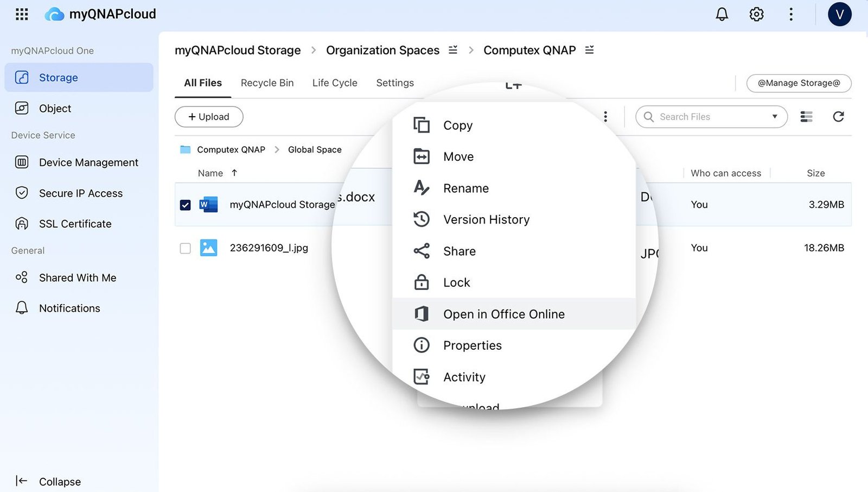Viewport: 868px width, 492px height.
Task: Click the Copy icon in context menu
Action: (x=422, y=125)
